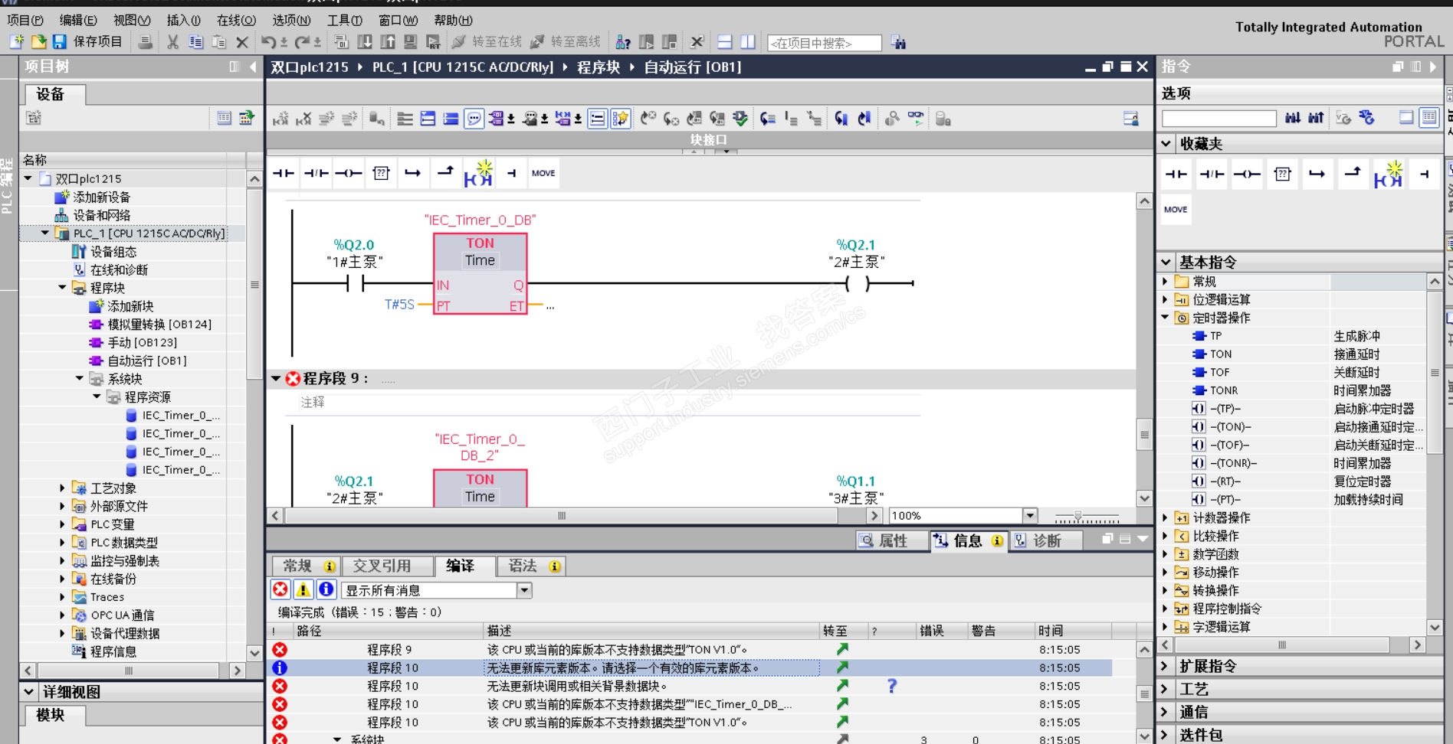Switch to the 诊断 tab
Viewport: 1453px width, 744px height.
1047,540
